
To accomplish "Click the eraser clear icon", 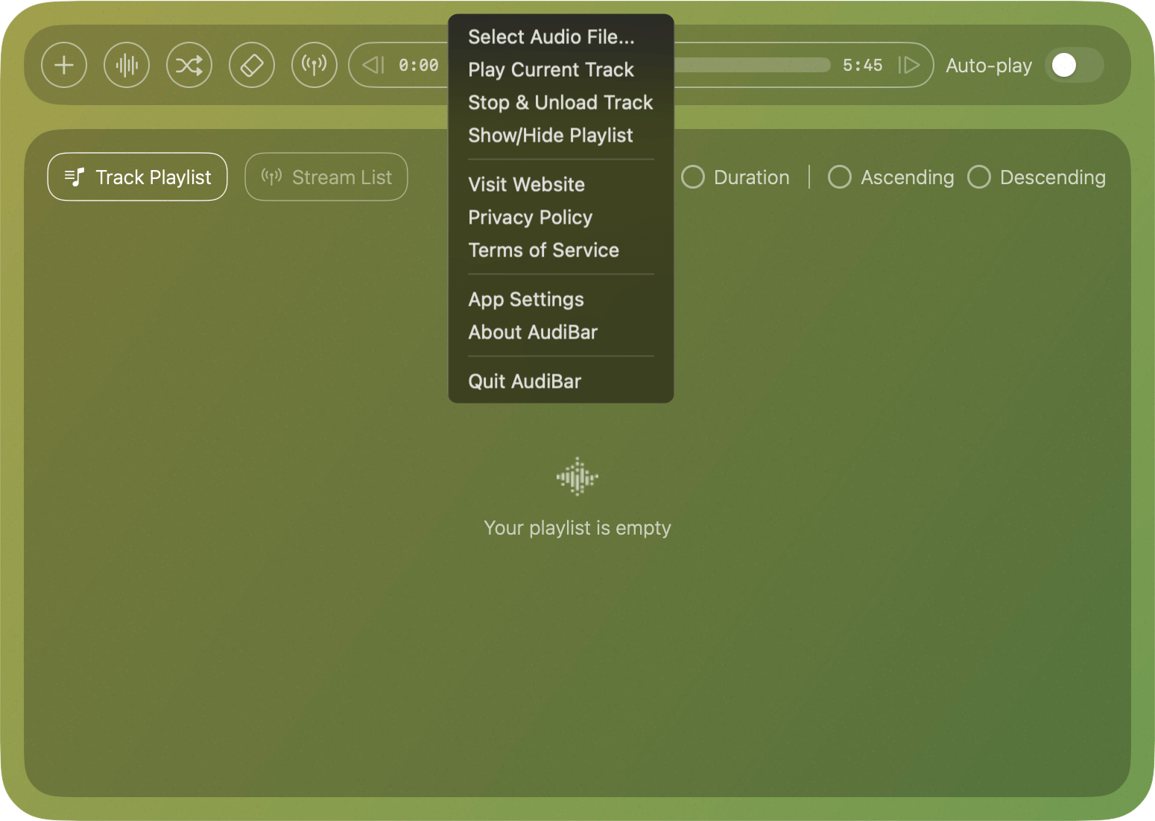I will (252, 65).
